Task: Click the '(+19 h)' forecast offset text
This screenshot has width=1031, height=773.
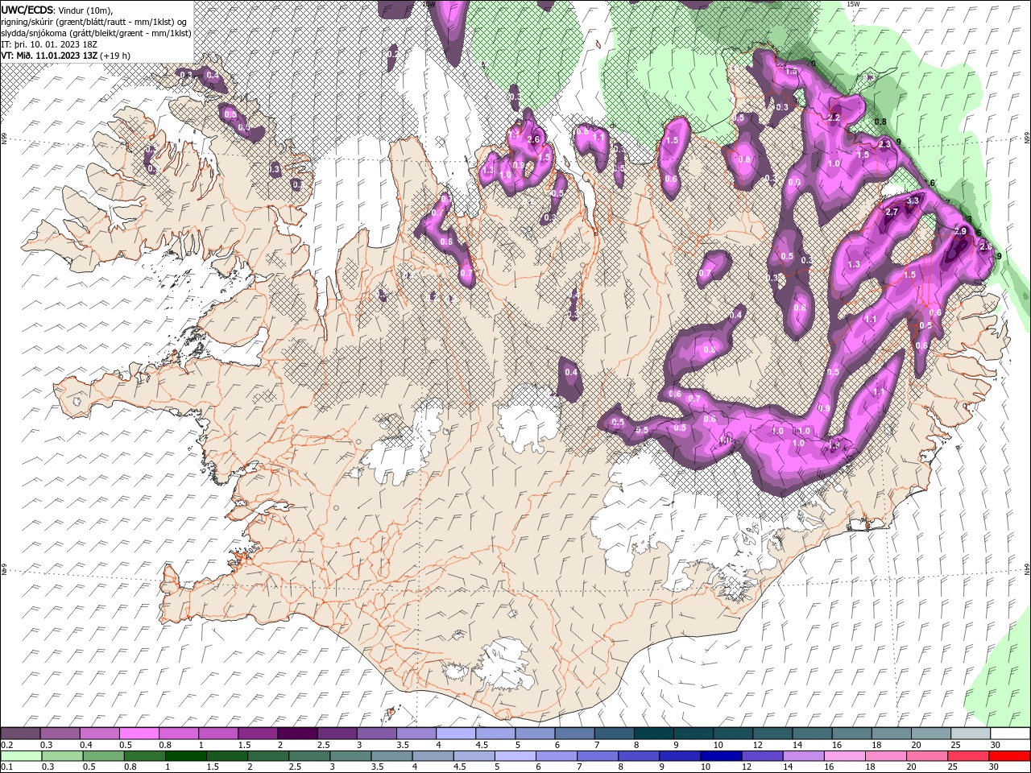Action: pyautogui.click(x=117, y=56)
